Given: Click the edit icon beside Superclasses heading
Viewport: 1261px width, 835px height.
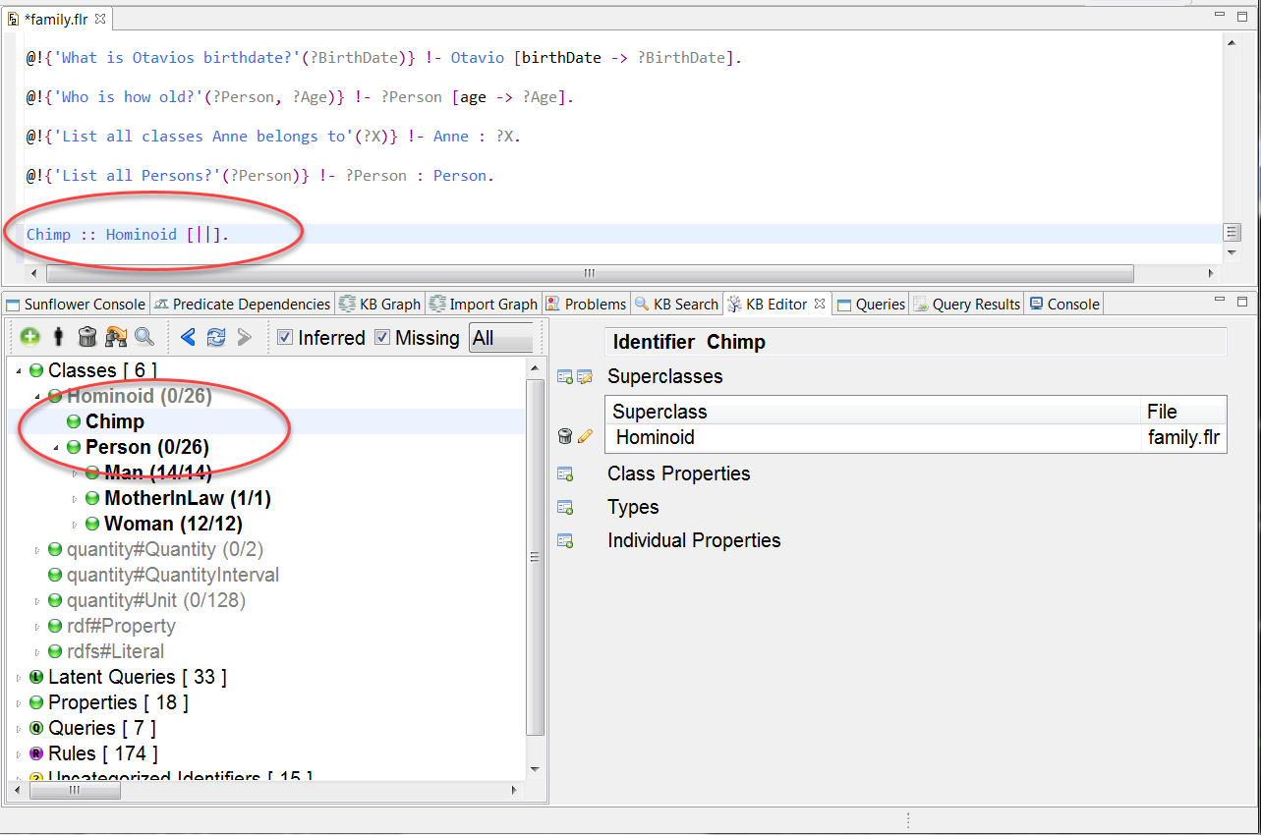Looking at the screenshot, I should (x=585, y=376).
